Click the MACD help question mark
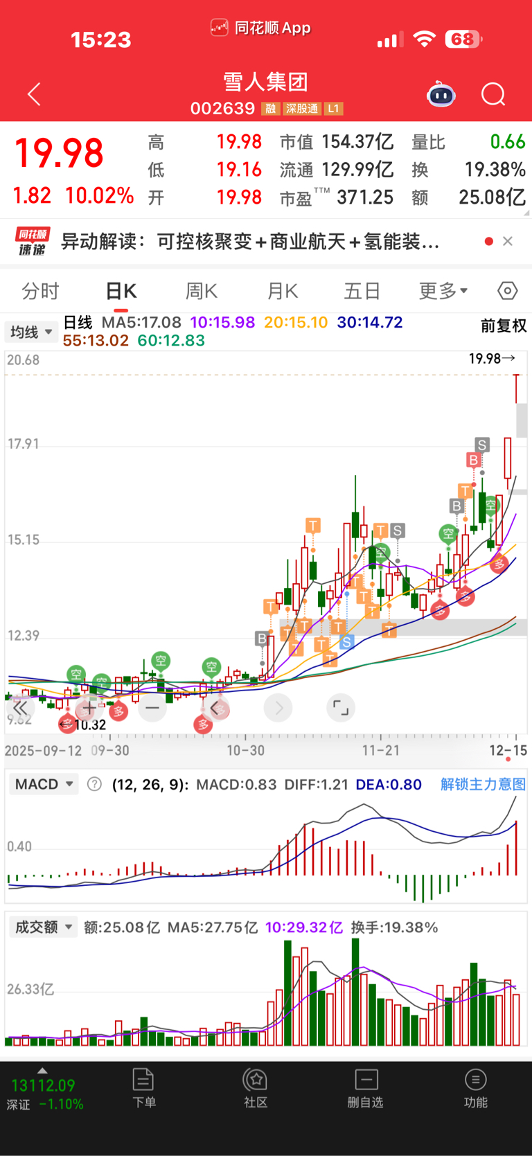Screen dimensions: 532x1156 click(x=95, y=784)
